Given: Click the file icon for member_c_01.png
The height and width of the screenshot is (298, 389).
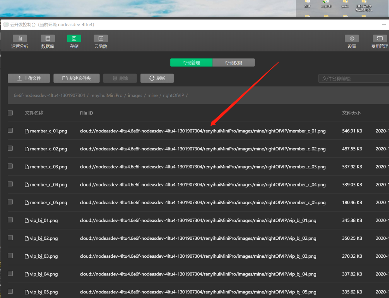Looking at the screenshot, I should coord(26,131).
